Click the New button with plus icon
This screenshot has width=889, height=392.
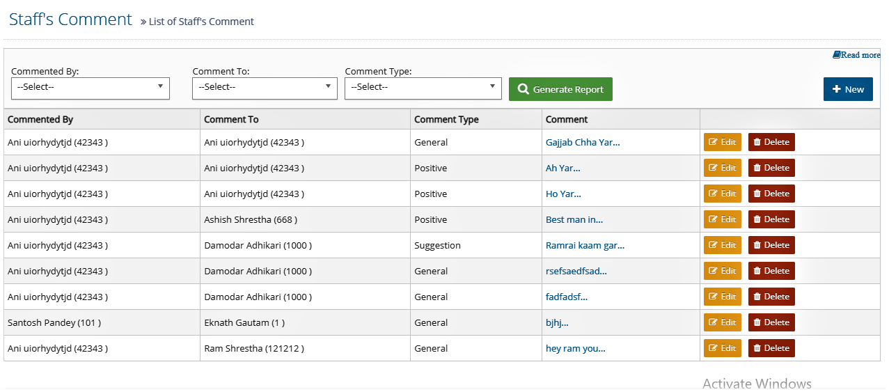click(x=848, y=89)
